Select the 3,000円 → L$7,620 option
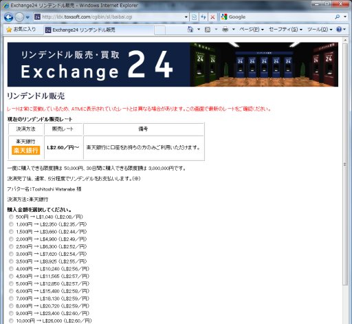The height and width of the screenshot is (324, 352). 11,254
